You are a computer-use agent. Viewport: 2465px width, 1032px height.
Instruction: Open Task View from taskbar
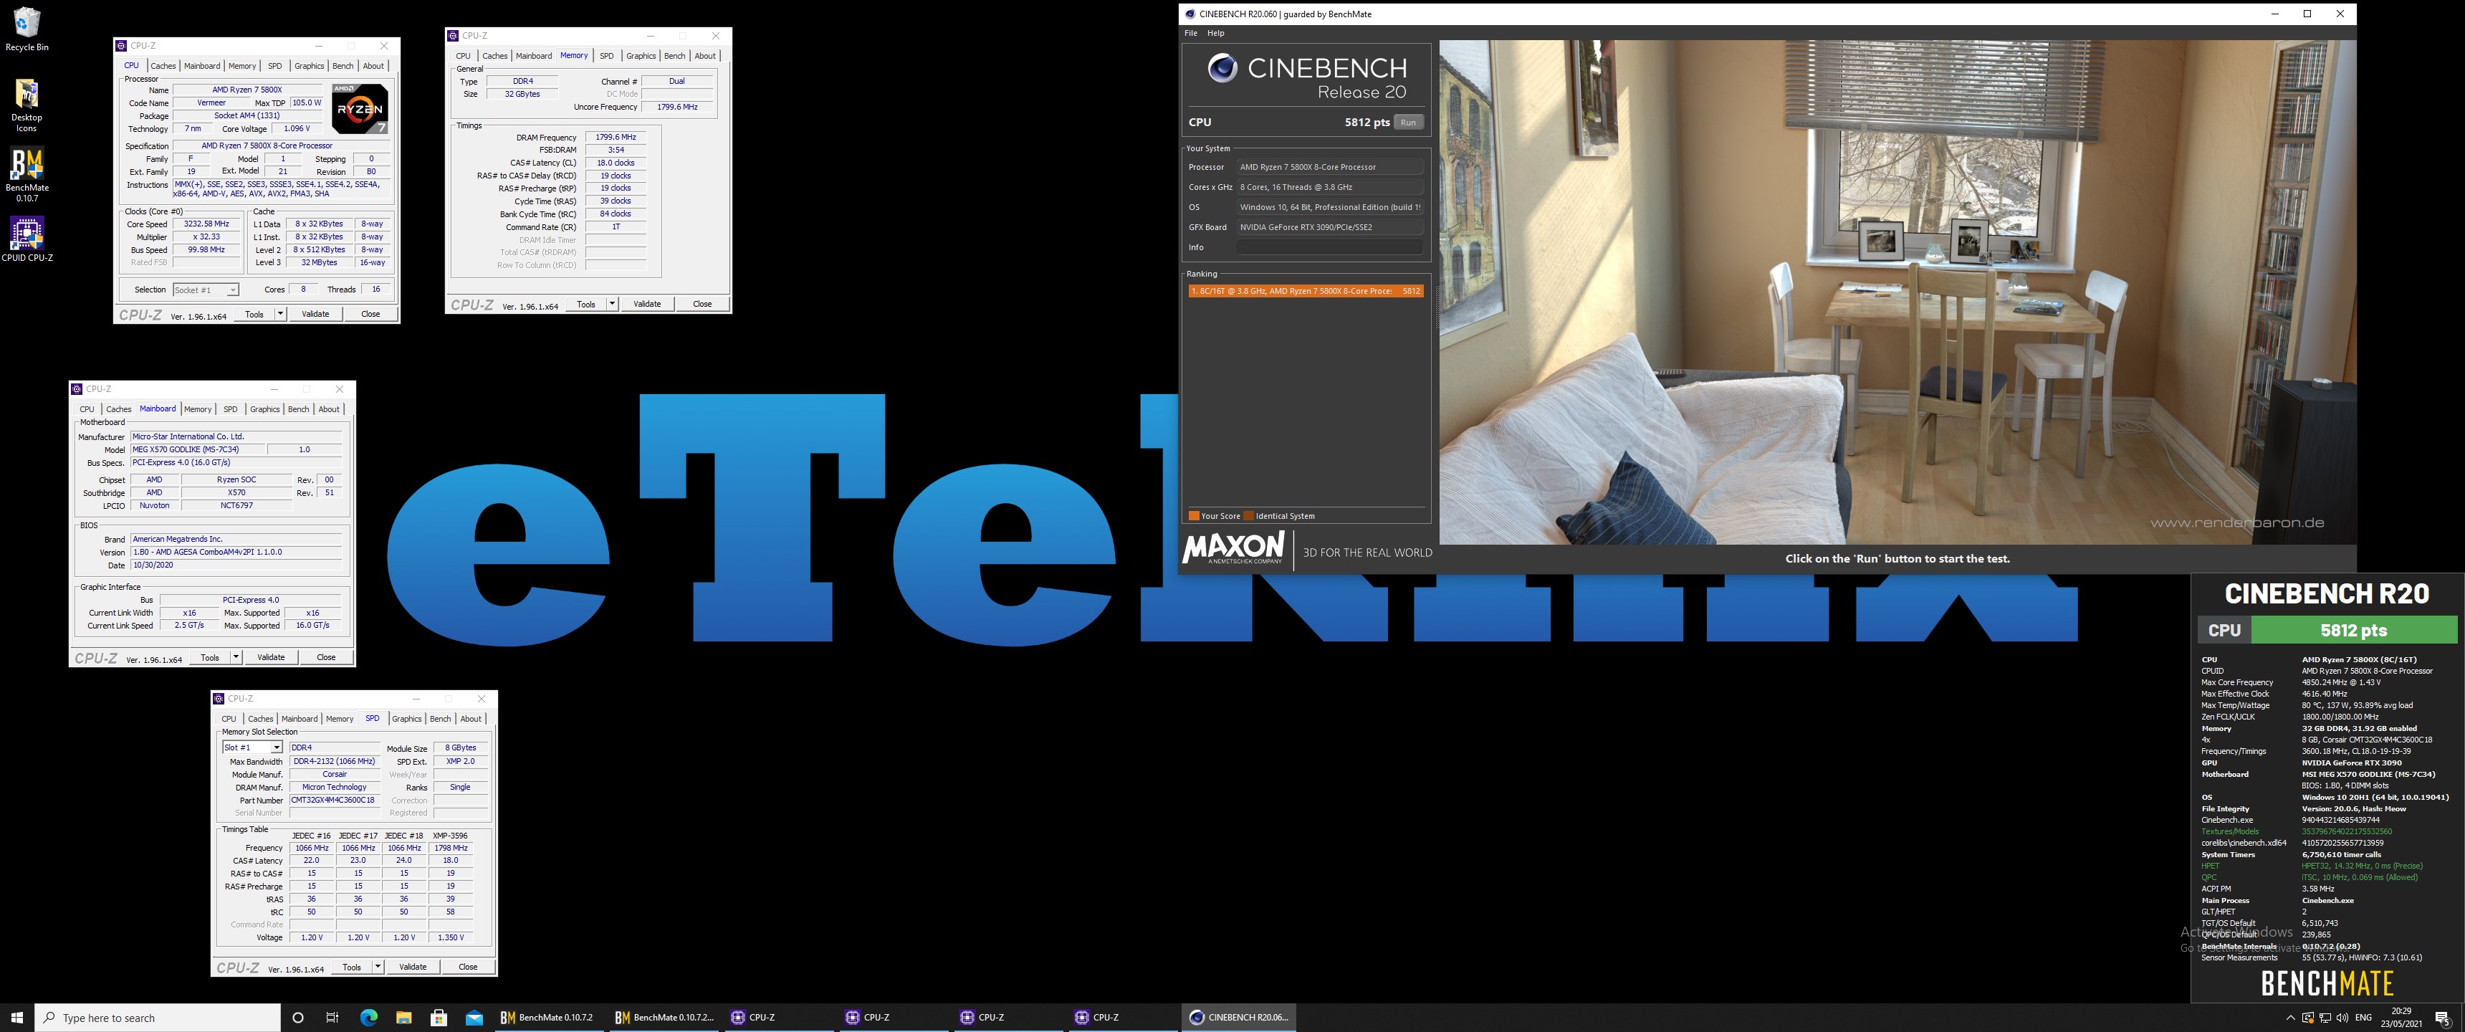tap(332, 1018)
